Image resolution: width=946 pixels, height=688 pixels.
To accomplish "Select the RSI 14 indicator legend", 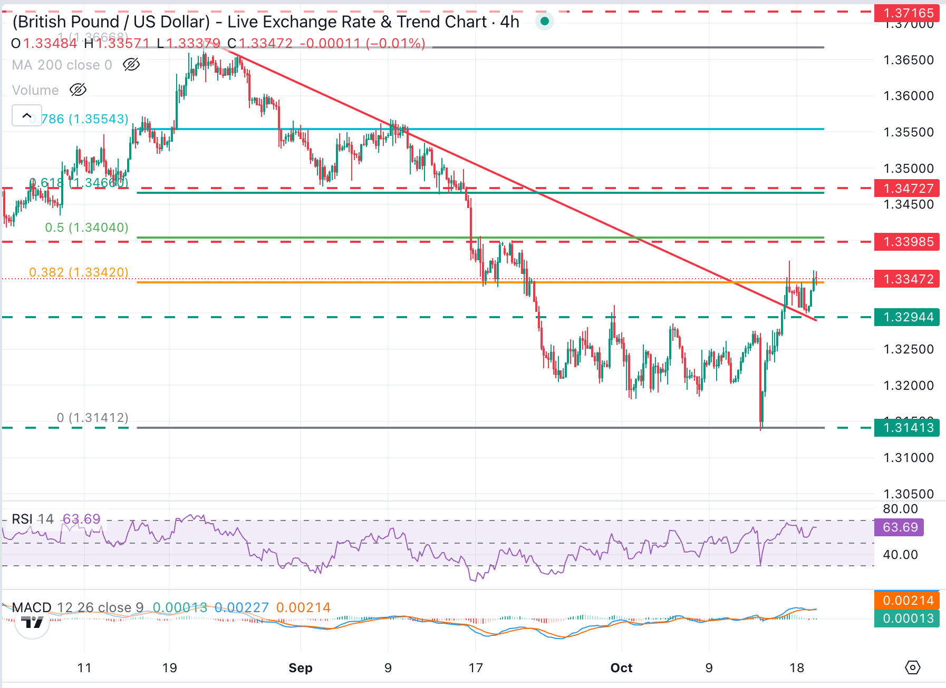I will [x=33, y=519].
